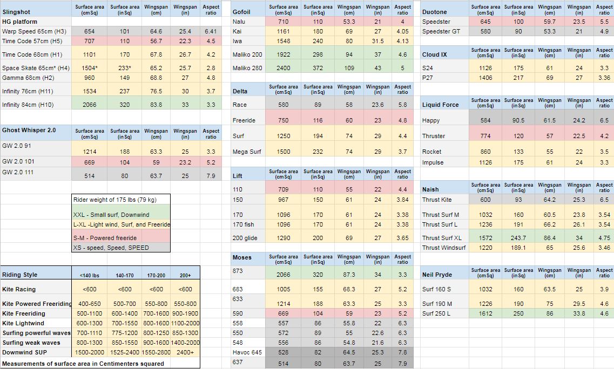
Task: Select the Kite Lightwind row label
Action: point(36,323)
